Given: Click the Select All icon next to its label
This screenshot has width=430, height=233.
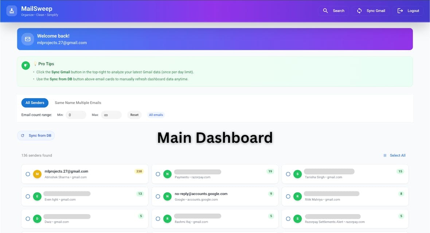Looking at the screenshot, I should (385, 155).
